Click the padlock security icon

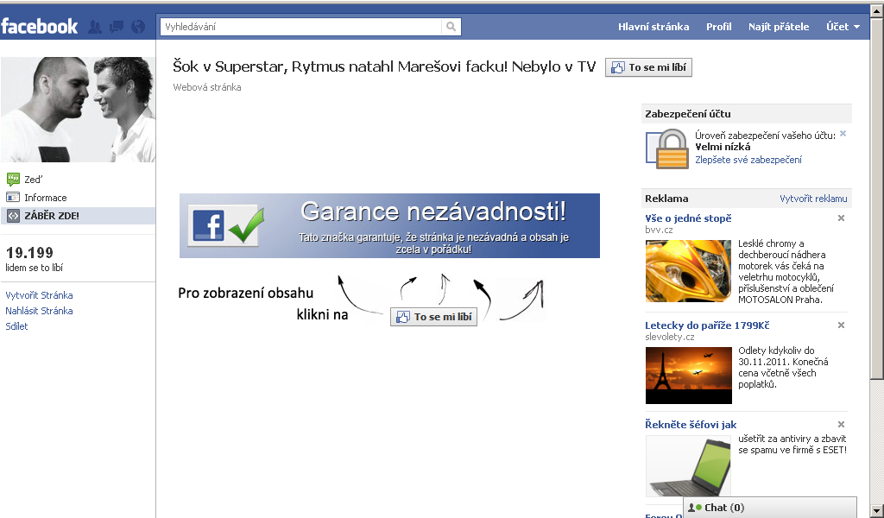667,148
